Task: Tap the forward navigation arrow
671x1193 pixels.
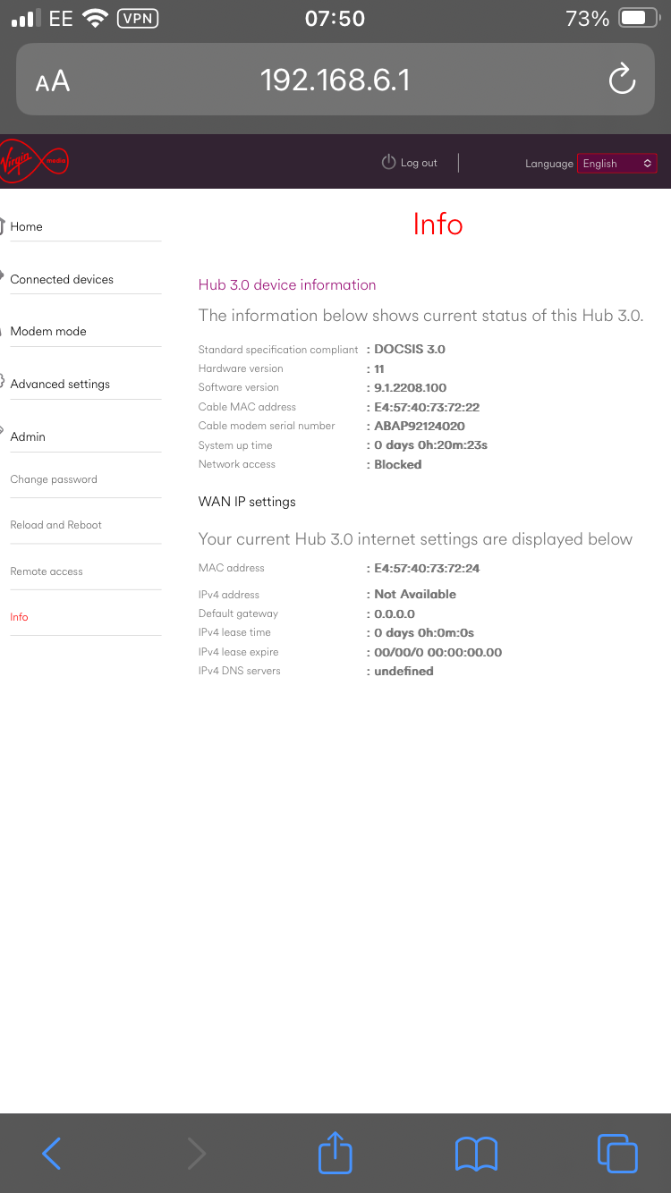Action: pyautogui.click(x=196, y=1153)
